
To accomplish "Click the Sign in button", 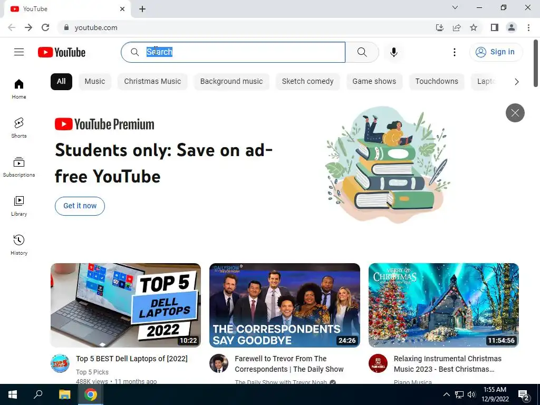I will [x=496, y=52].
